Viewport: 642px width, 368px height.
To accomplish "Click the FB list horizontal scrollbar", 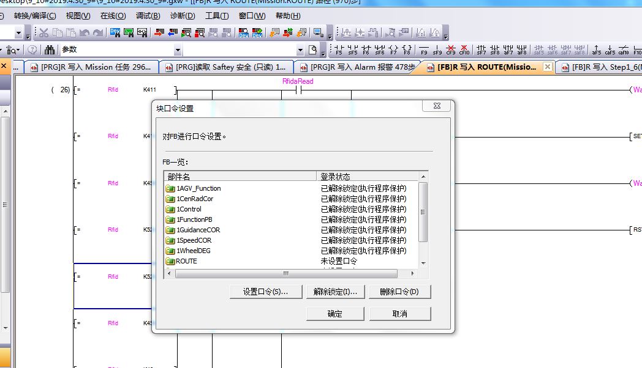I will coord(285,273).
